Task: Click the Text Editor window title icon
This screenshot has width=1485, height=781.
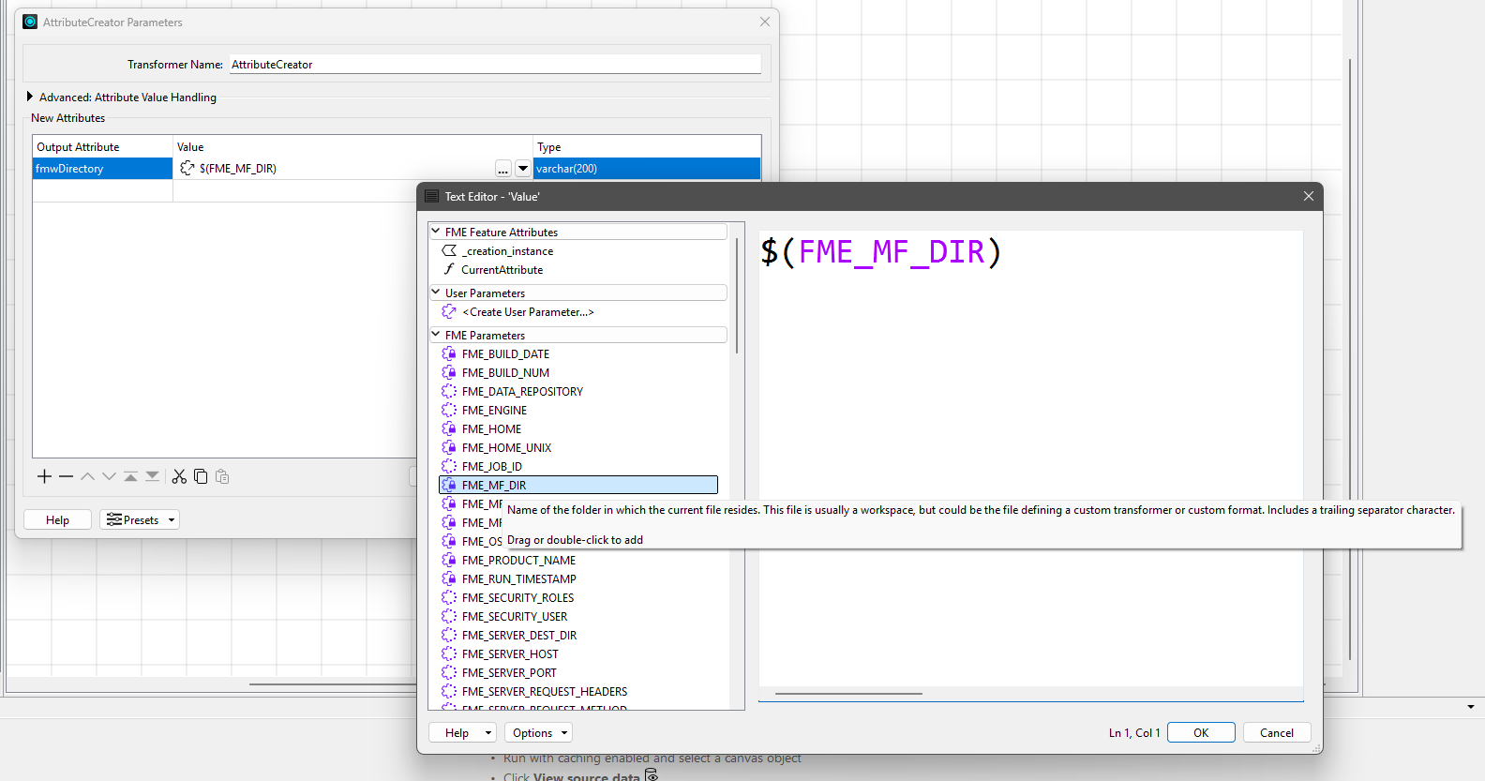Action: [431, 196]
